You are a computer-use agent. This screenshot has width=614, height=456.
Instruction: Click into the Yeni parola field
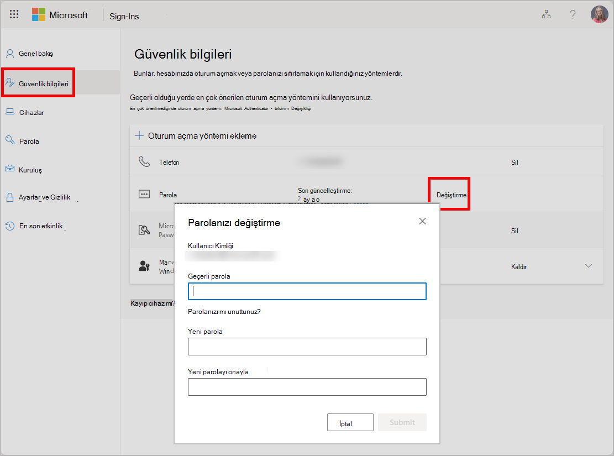307,347
